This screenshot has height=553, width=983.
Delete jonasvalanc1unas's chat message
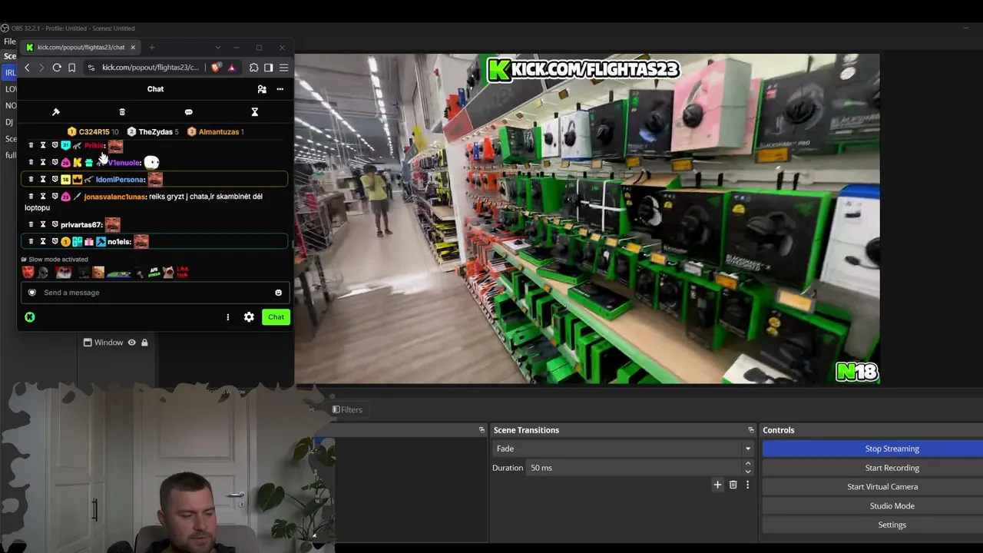point(31,197)
